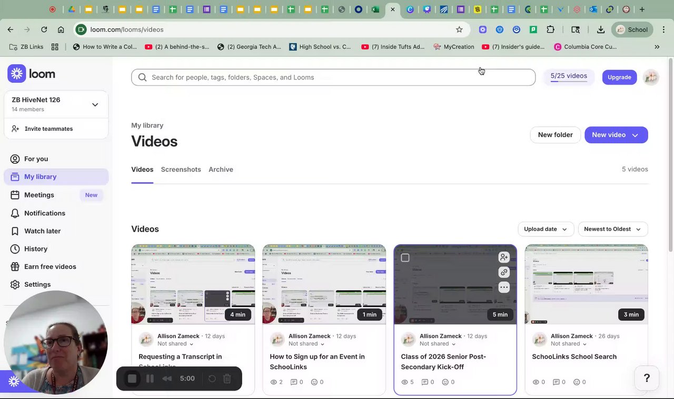
Task: Open the SchooLinks School Search thumbnail
Action: point(587,285)
